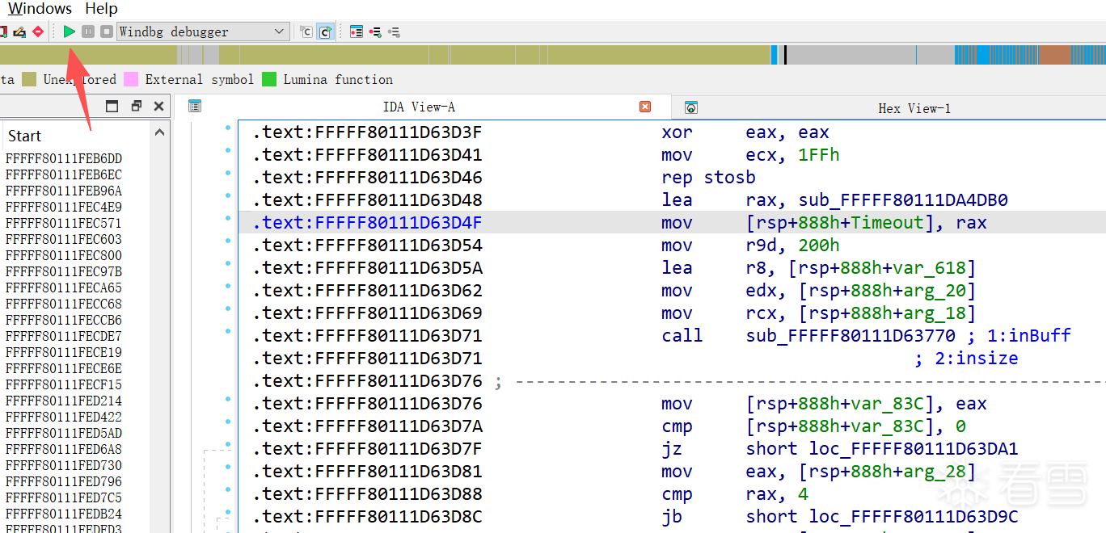Terminate the debugged process with stop square
The width and height of the screenshot is (1106, 533).
[106, 31]
